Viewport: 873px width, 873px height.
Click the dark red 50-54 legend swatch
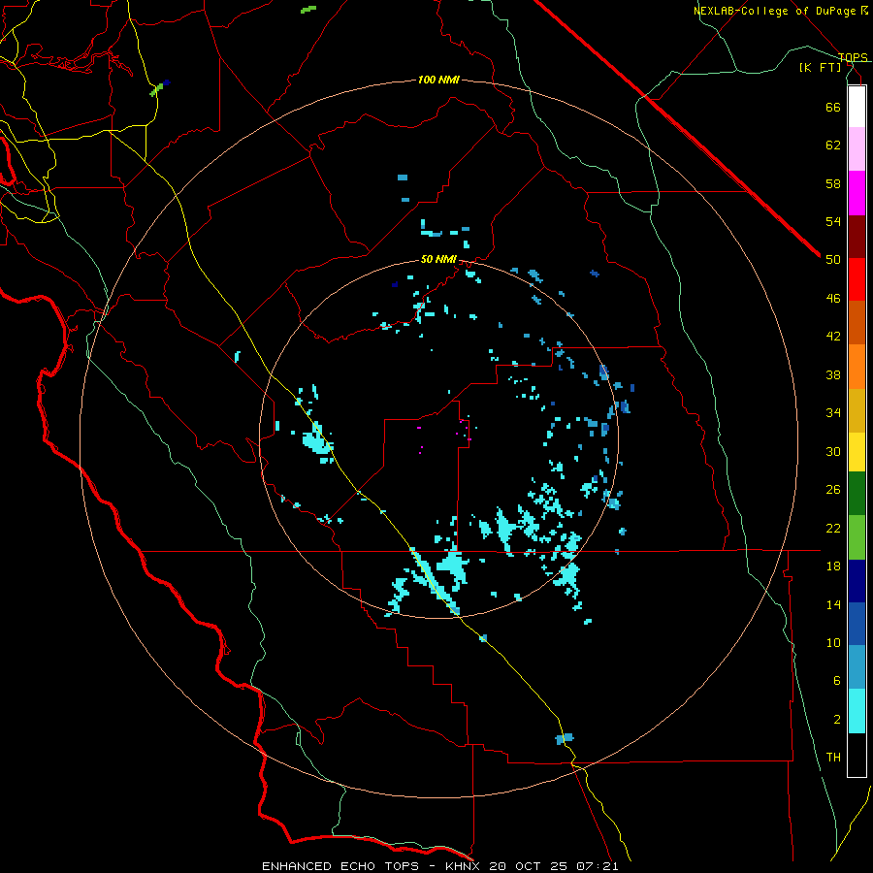(857, 237)
